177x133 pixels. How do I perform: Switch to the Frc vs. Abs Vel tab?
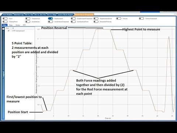click(40, 15)
